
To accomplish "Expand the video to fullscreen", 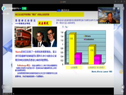I will [x=123, y=8].
